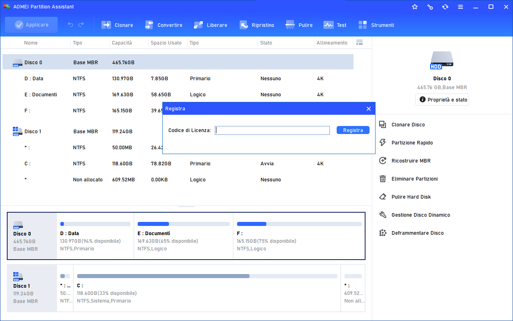
Task: Select the Non allocato 609.52MB row
Action: (178, 180)
